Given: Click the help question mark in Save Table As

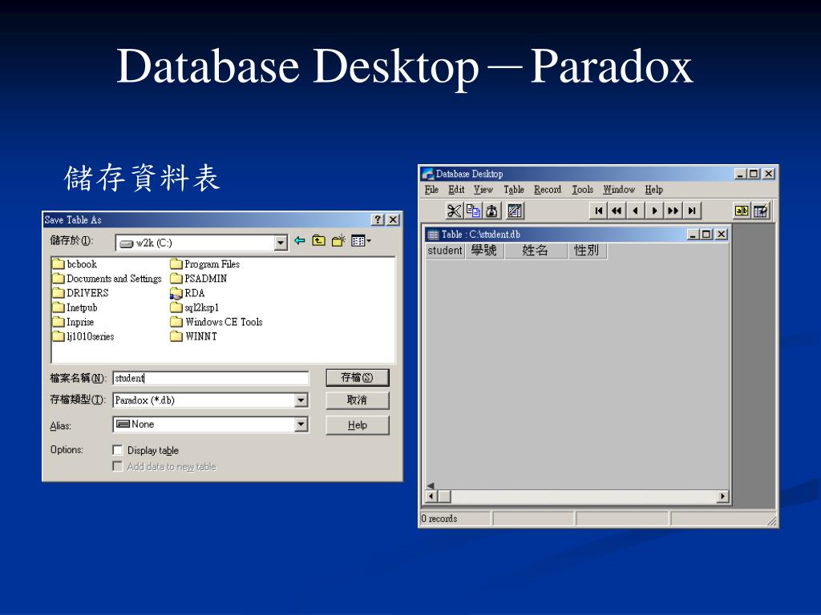Looking at the screenshot, I should pyautogui.click(x=378, y=219).
